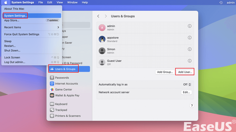Click the appstore account name
Viewport: 236px width, 132px height.
coord(113,38)
